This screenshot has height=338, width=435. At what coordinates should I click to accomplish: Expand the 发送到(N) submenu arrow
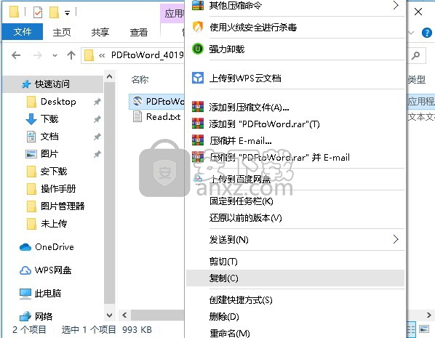[396, 239]
